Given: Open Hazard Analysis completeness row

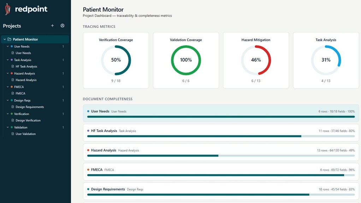Looking at the screenshot, I should [221, 152].
